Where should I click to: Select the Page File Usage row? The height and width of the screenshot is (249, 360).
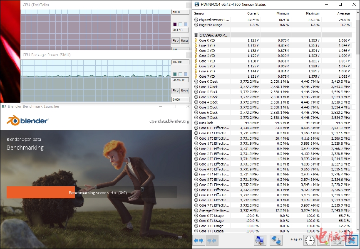pyautogui.click(x=211, y=25)
